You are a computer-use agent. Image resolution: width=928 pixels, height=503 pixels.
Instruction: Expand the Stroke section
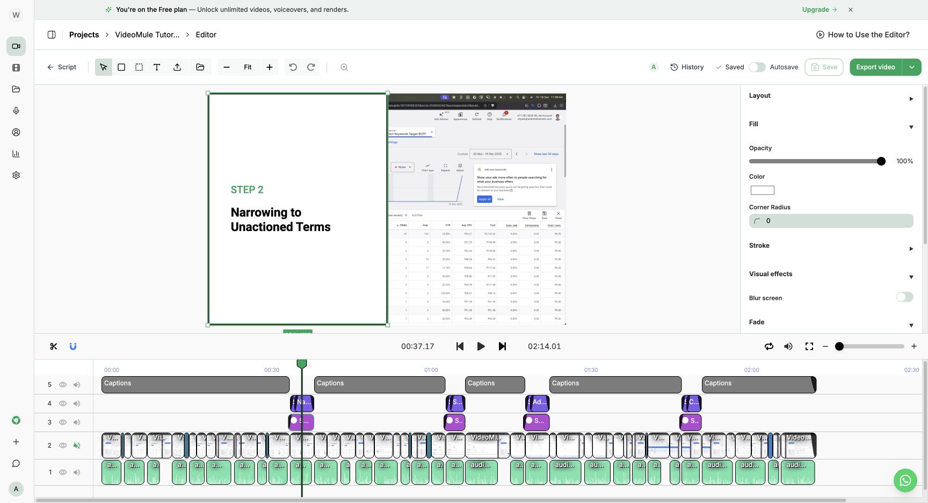[x=911, y=249]
